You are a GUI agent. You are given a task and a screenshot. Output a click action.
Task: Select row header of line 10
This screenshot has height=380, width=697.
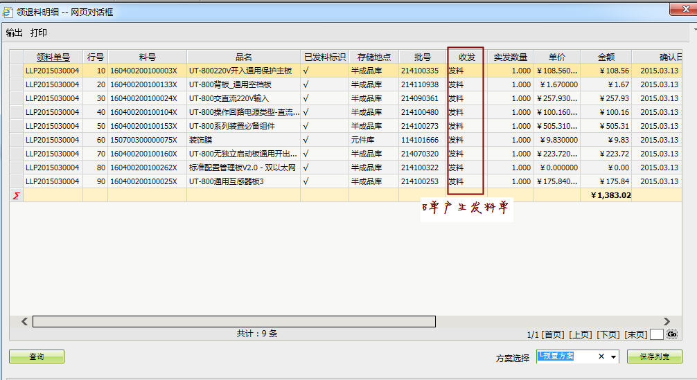pyautogui.click(x=17, y=71)
